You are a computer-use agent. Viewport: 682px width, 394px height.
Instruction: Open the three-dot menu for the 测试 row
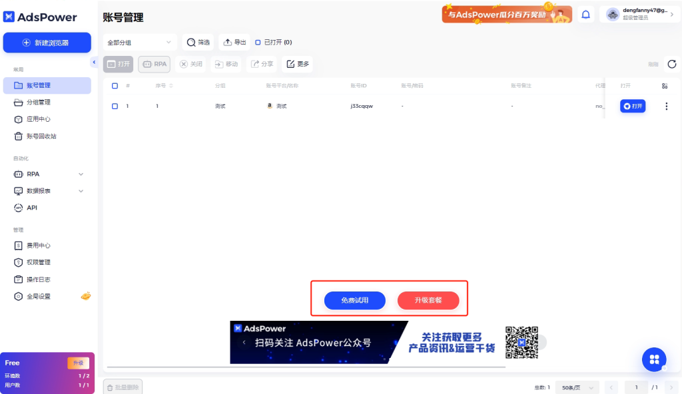click(x=666, y=106)
